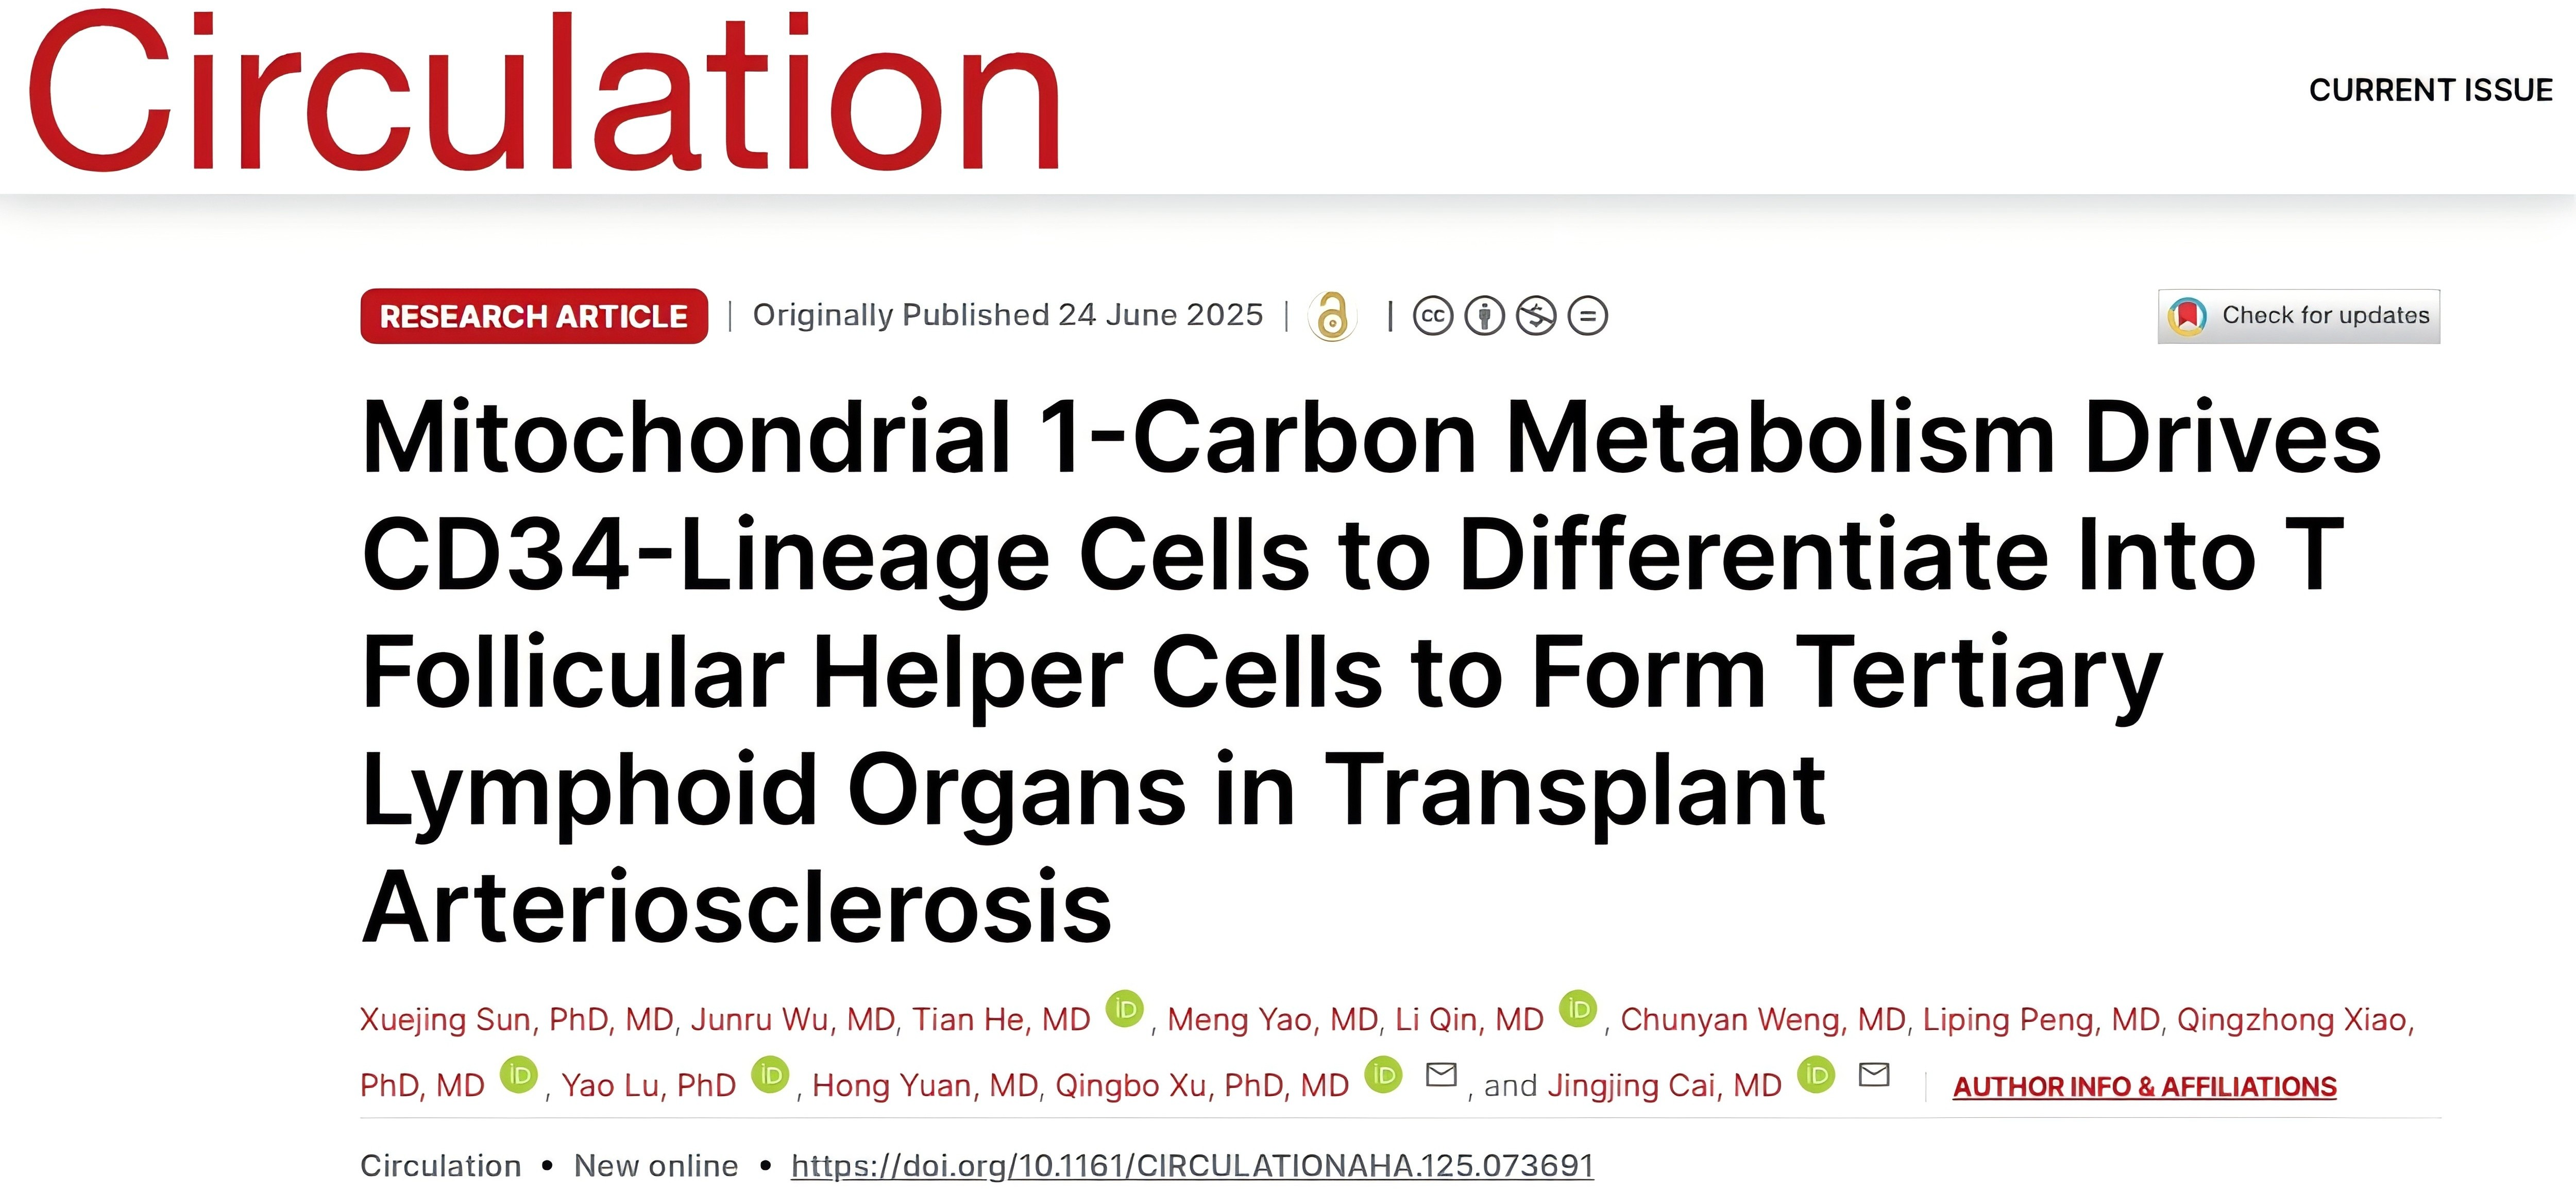Expand AUTHOR INFO & AFFILIATIONS section

click(2144, 1086)
